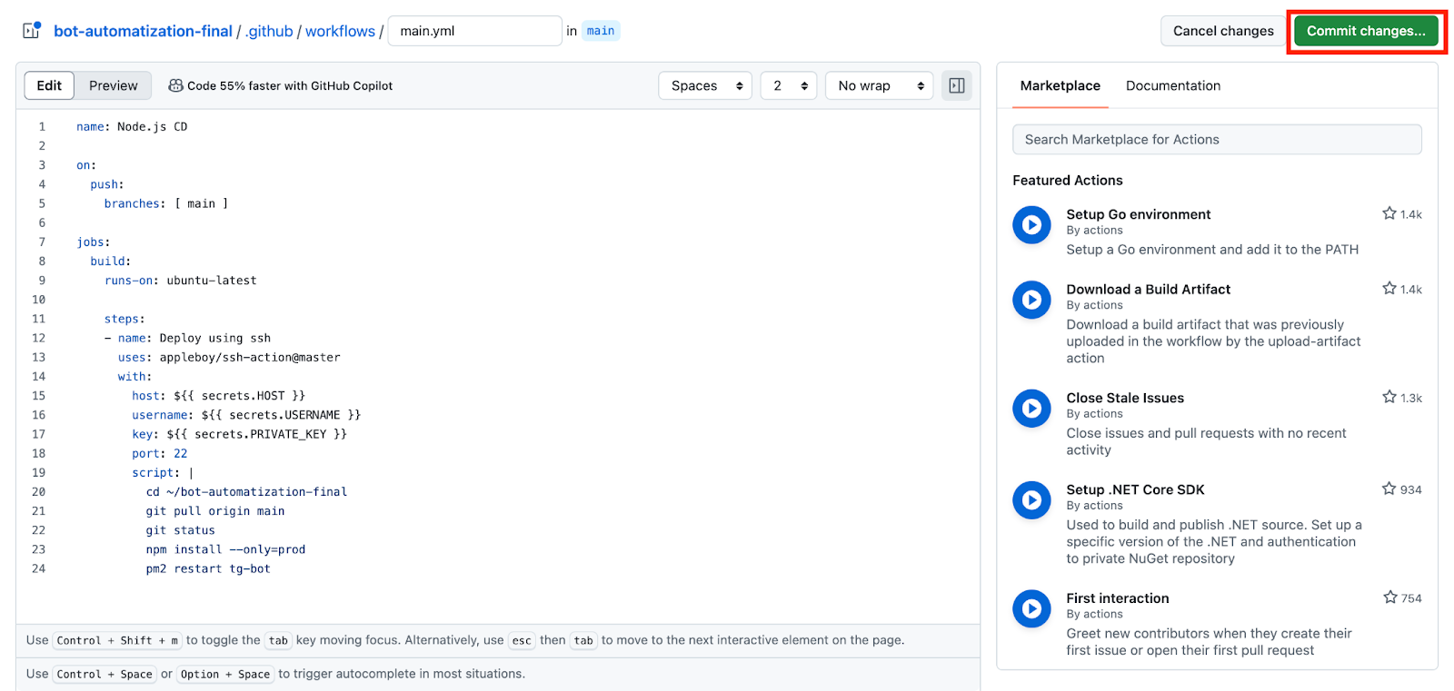
Task: Click line 15 'host: ${{ secrets.HOST }}'
Action: click(x=218, y=396)
